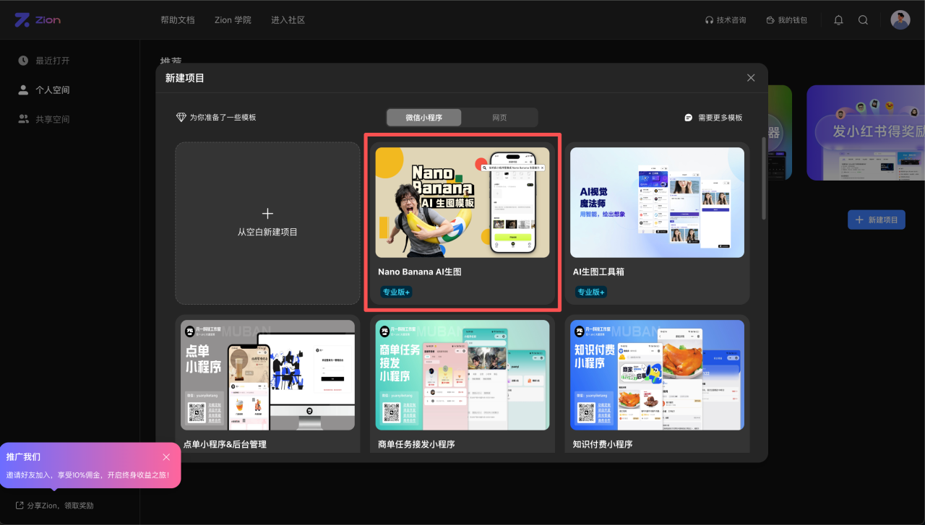Open 我的钱包 wallet
Viewport: 925px width, 525px height.
click(x=786, y=20)
